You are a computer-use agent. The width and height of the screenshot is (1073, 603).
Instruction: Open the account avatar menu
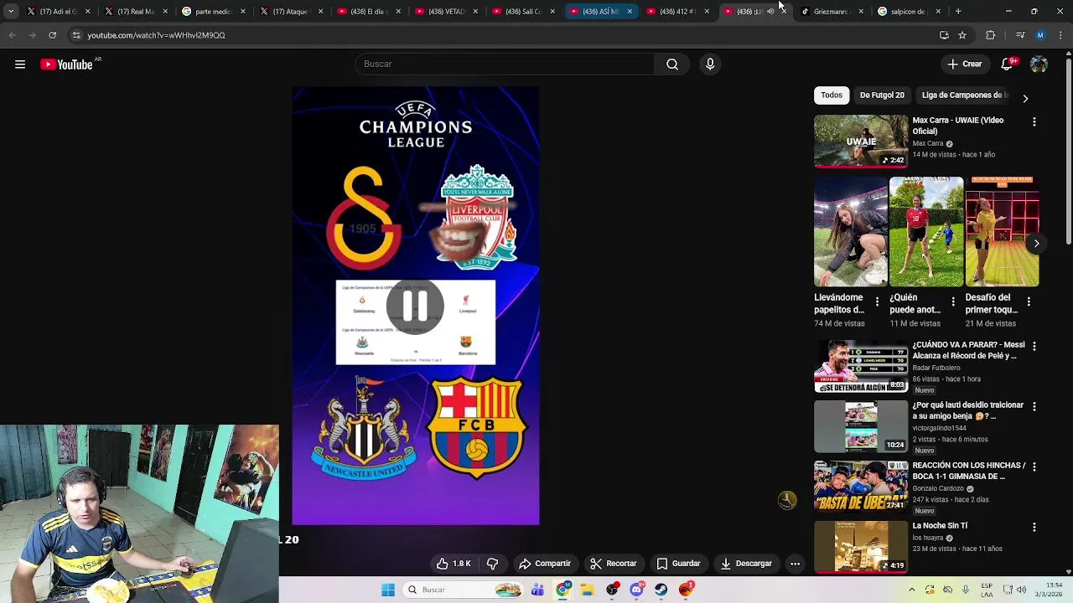pyautogui.click(x=1039, y=64)
